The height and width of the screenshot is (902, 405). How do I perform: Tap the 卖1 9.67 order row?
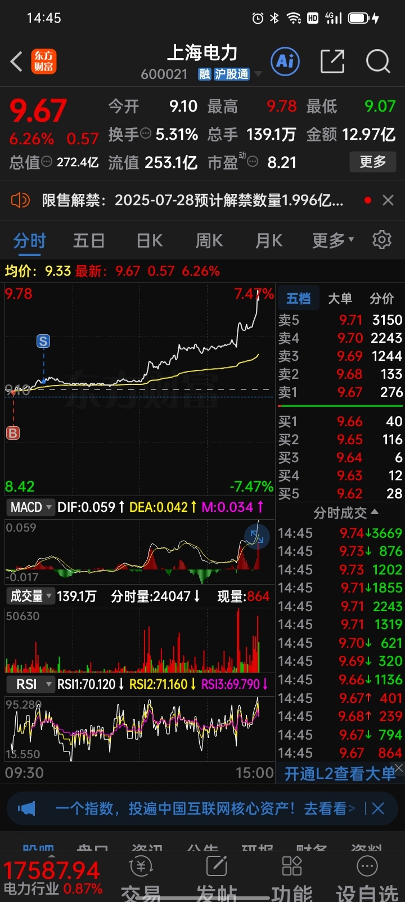(340, 392)
